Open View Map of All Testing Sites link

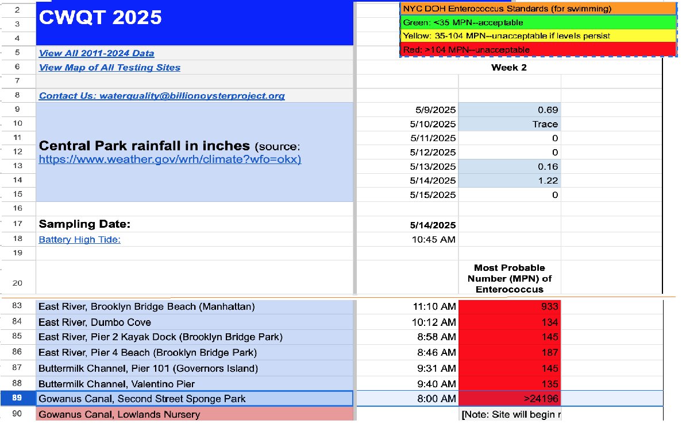point(109,68)
